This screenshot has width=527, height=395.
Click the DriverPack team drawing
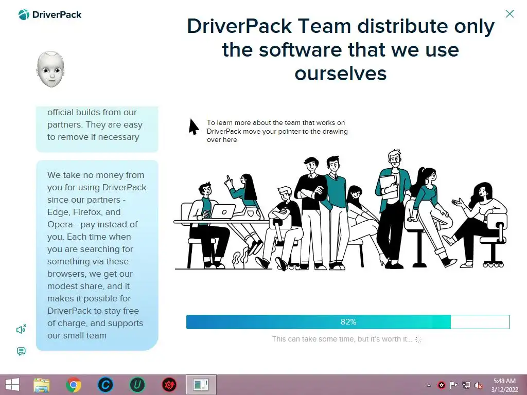point(341,210)
